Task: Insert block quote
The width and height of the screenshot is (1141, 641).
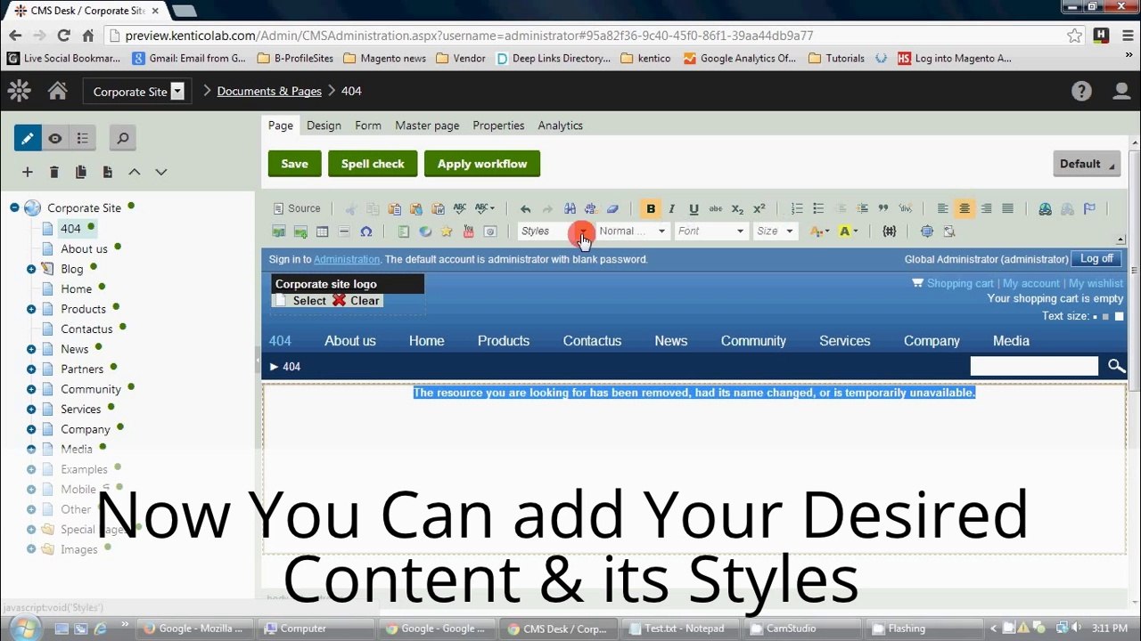Action: pos(883,208)
